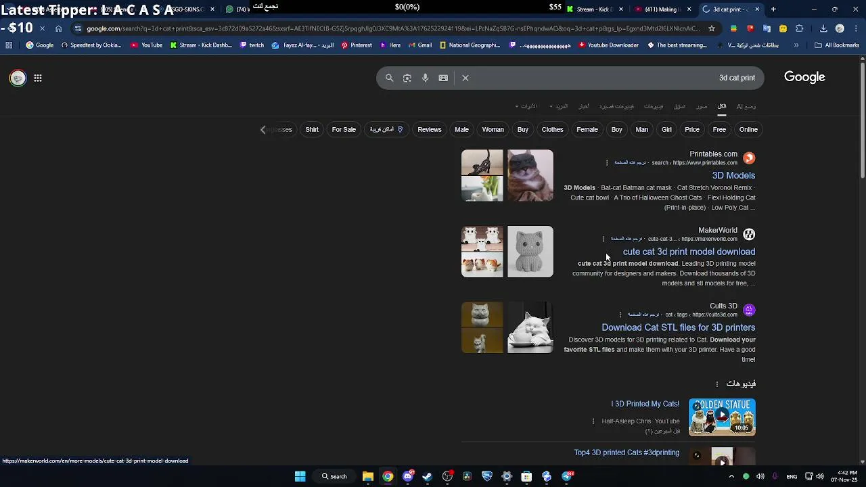Open the Chrome downloads icon
Viewport: 866px width, 487px height.
click(823, 28)
